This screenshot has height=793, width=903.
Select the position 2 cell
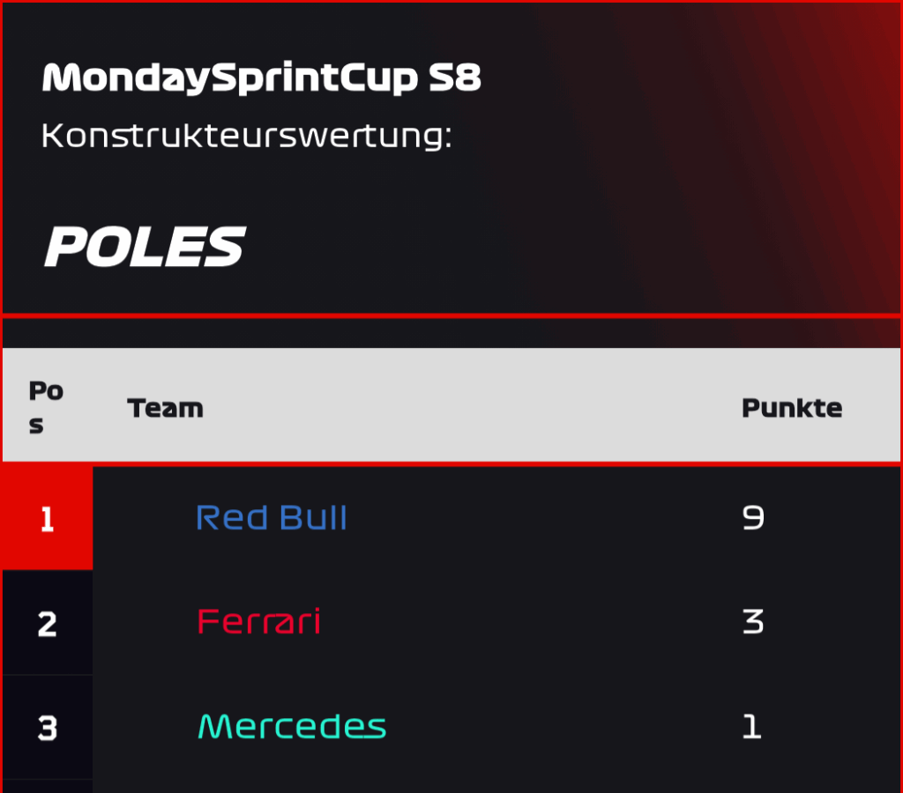(48, 623)
